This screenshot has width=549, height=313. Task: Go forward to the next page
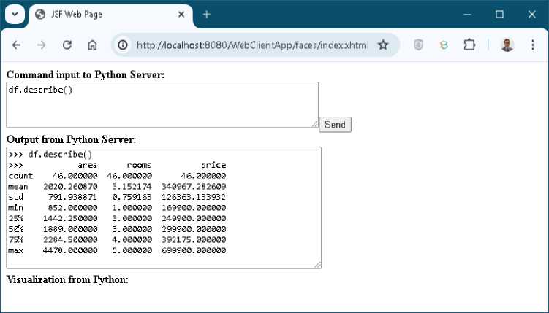pyautogui.click(x=42, y=45)
